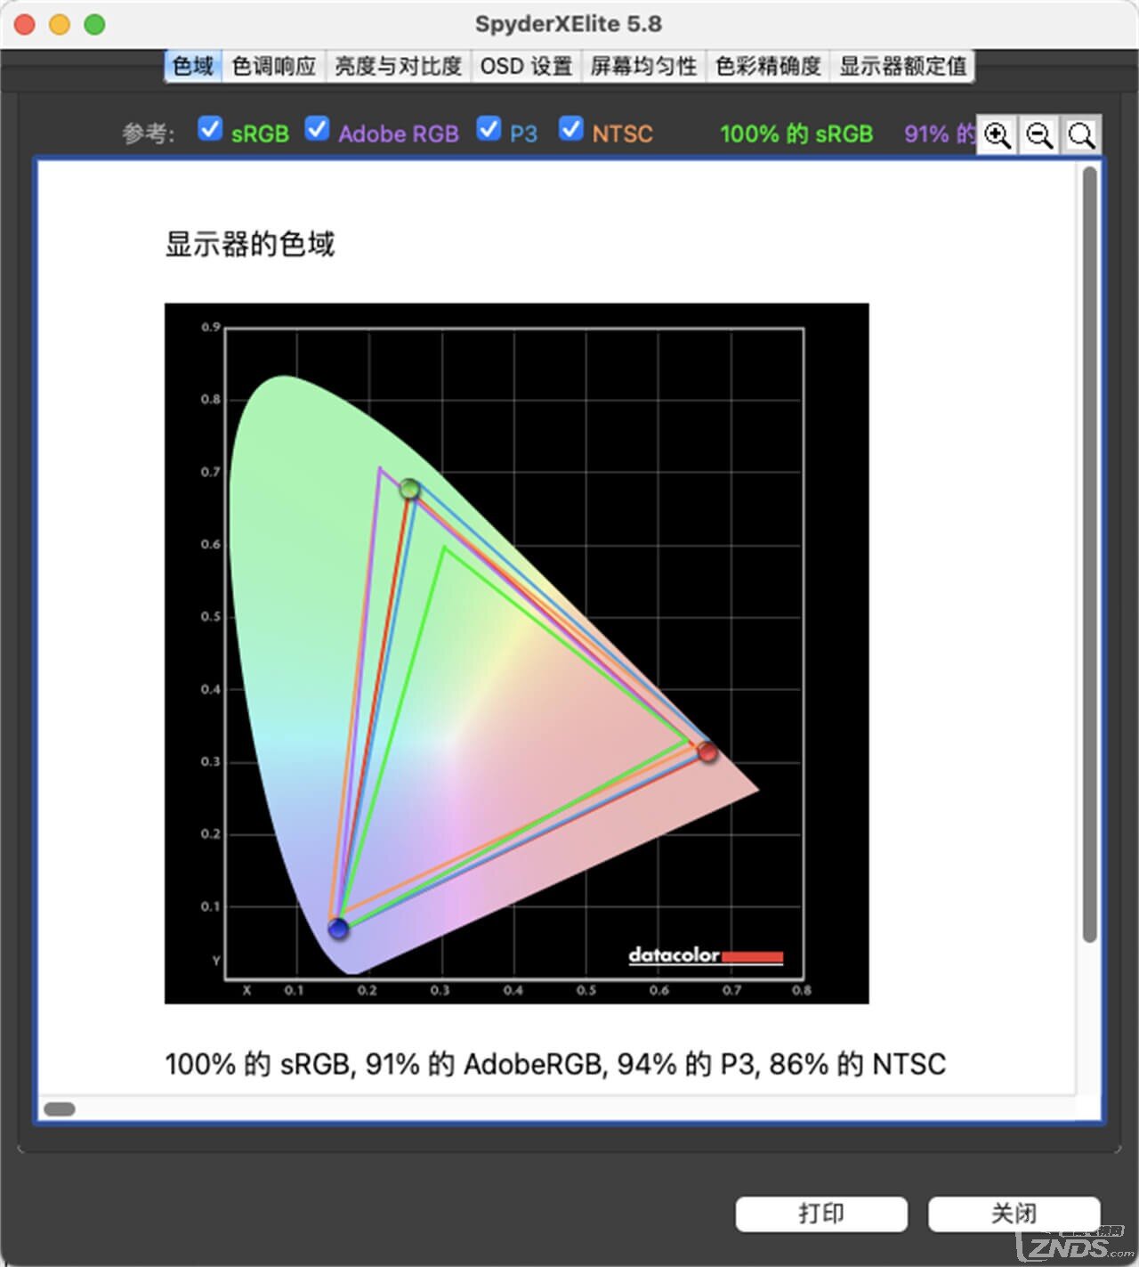
Task: Switch to the 色调响应 tab
Action: 274,66
